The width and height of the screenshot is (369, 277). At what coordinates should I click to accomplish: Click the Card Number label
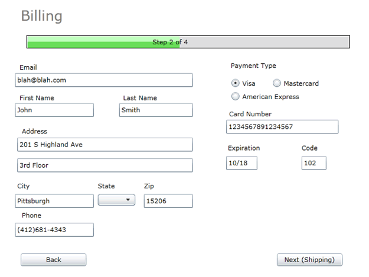point(250,114)
